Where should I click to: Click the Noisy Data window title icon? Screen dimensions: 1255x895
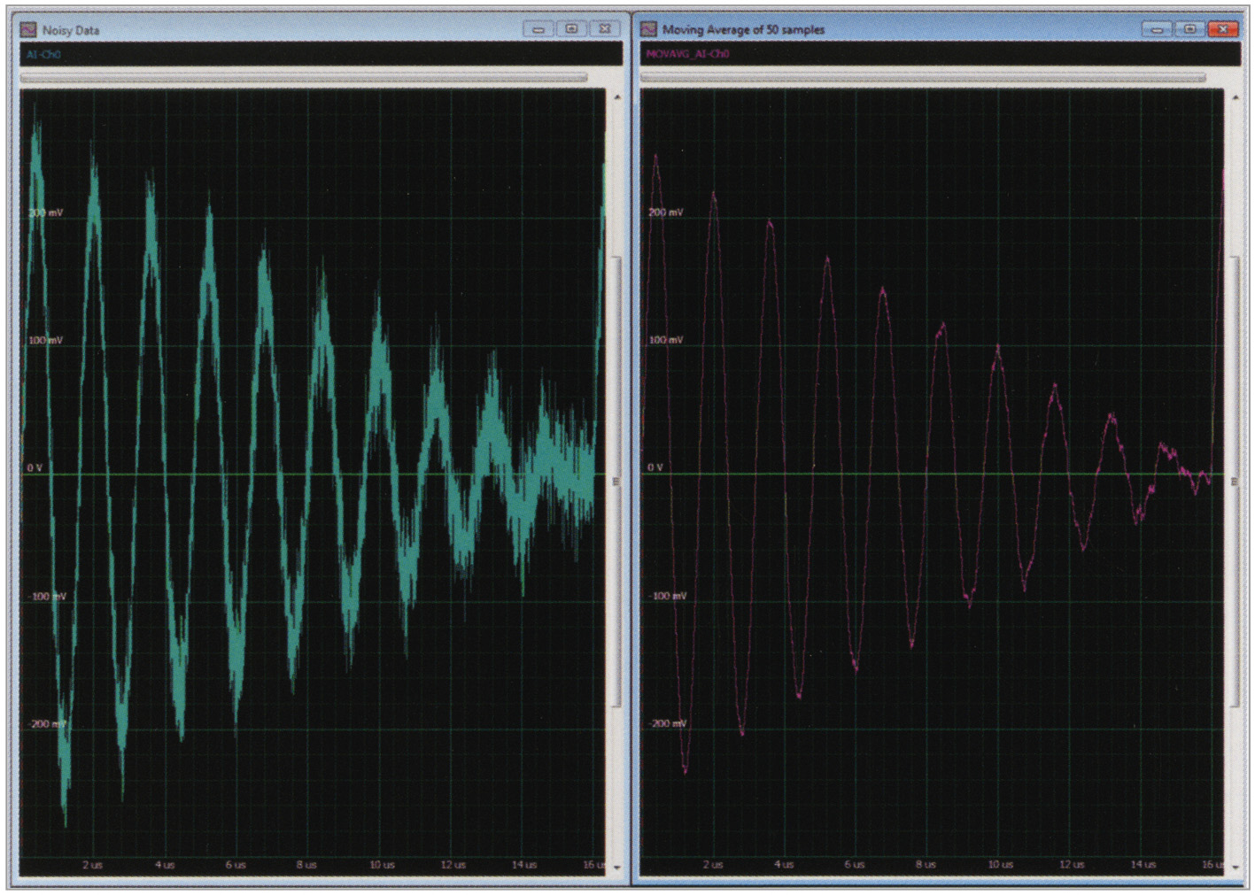28,30
